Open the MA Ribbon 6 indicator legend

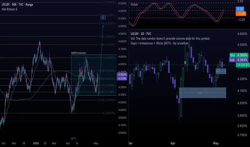(10, 9)
